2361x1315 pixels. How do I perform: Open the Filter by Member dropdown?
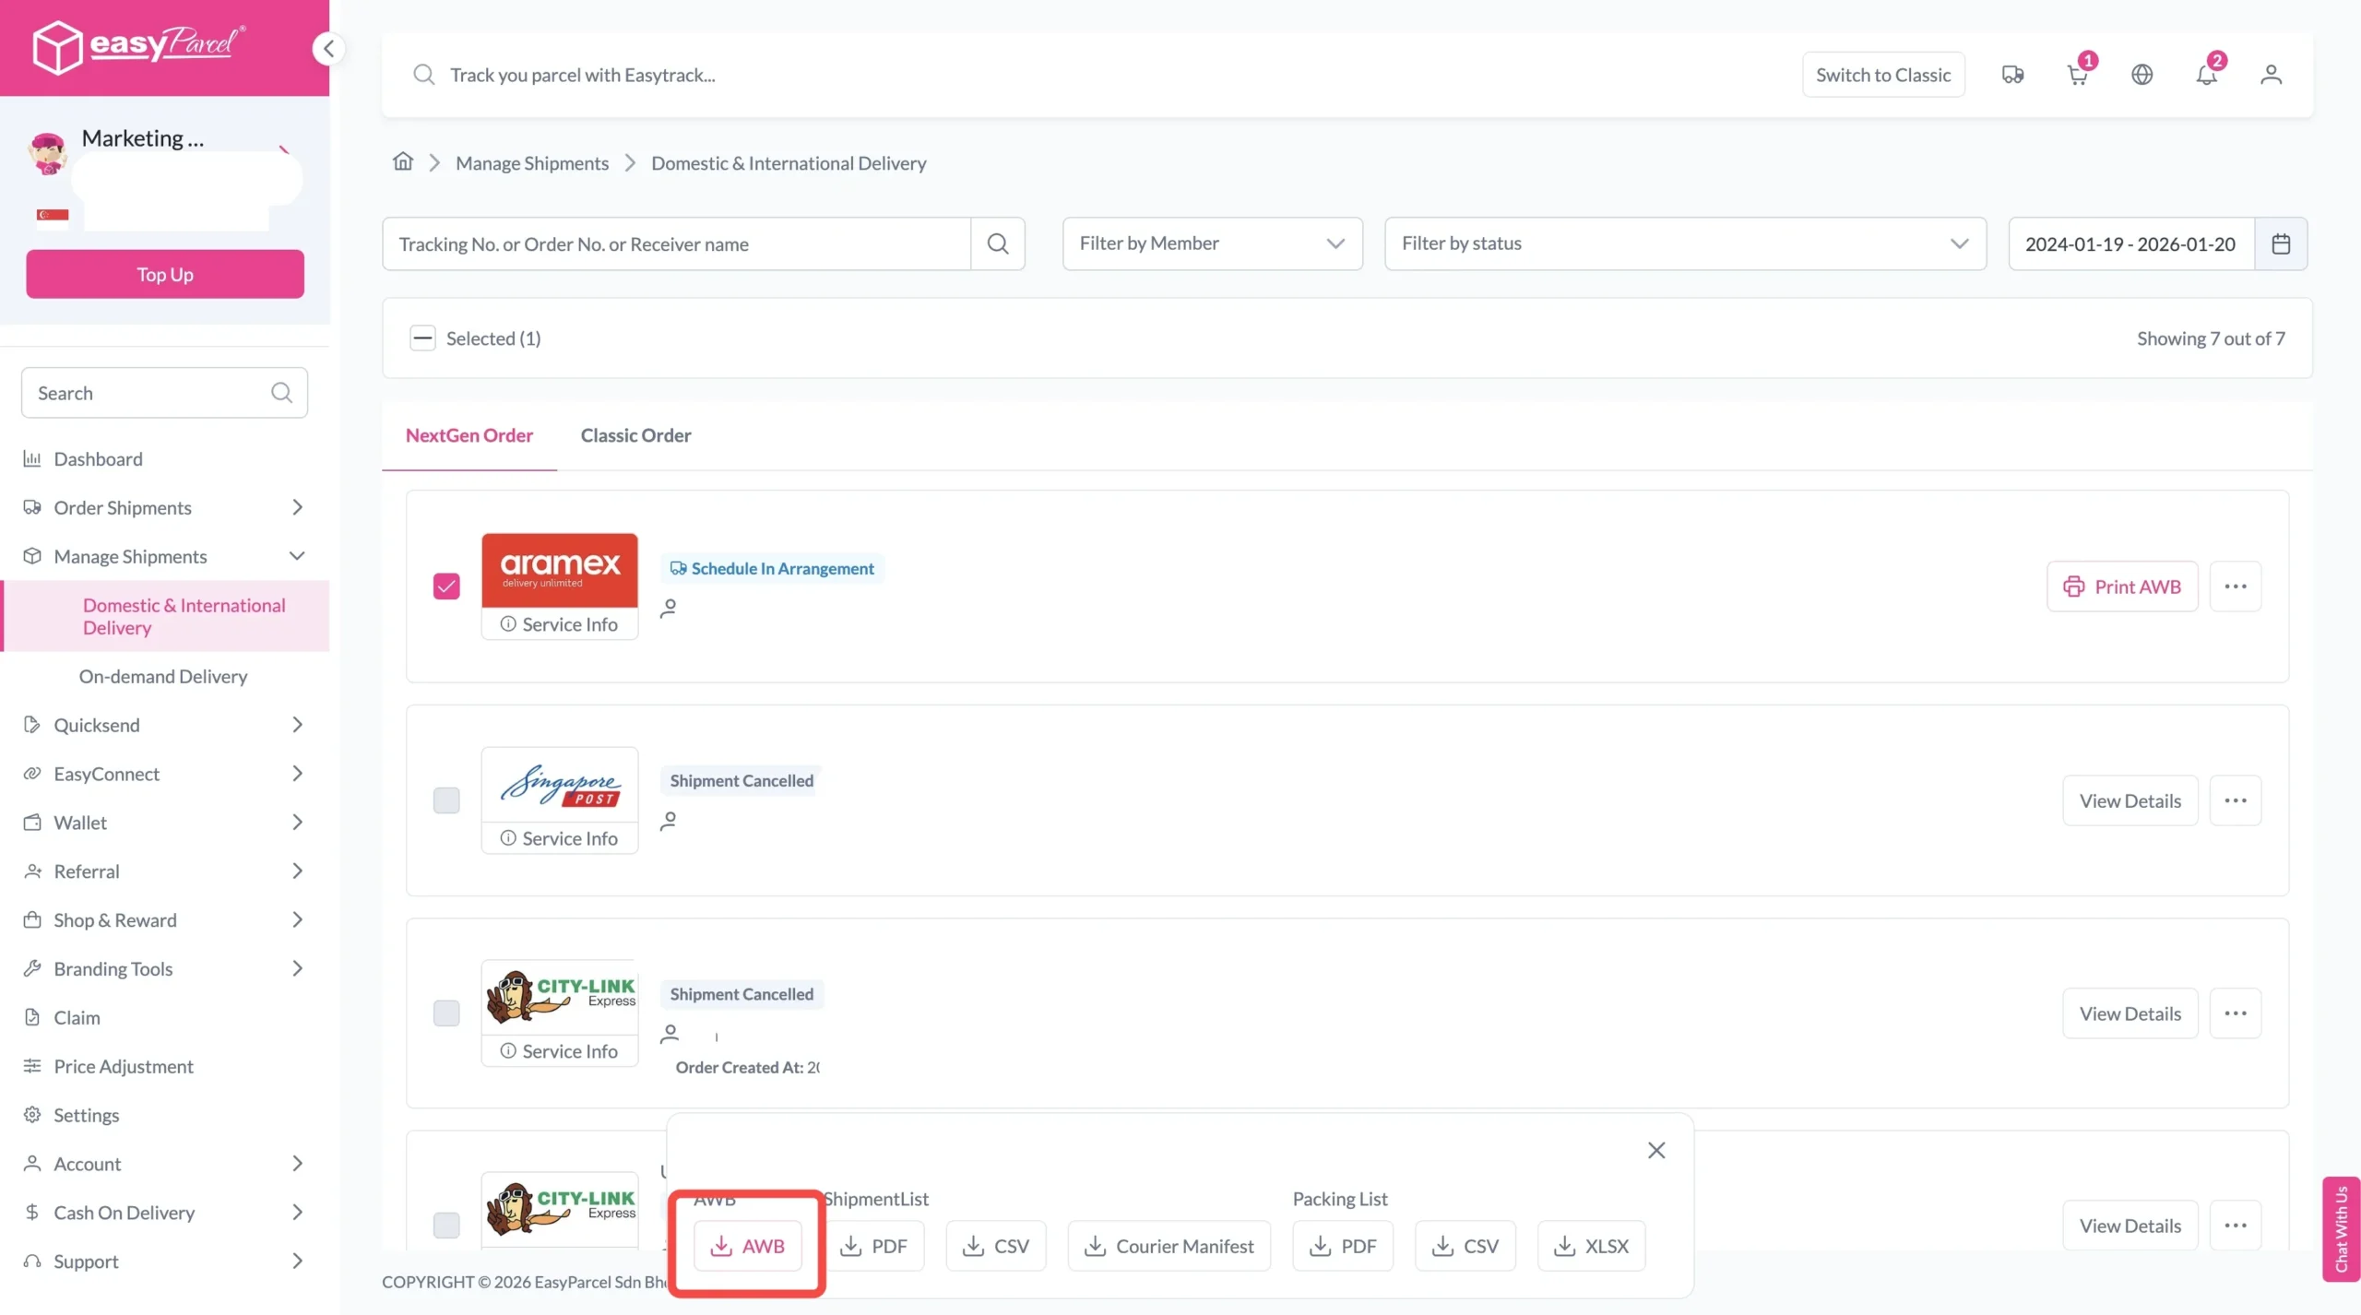1212,243
